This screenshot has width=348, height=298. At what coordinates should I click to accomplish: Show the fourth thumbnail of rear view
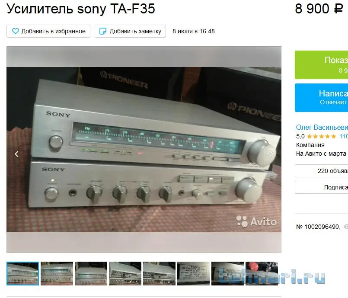coord(125,273)
